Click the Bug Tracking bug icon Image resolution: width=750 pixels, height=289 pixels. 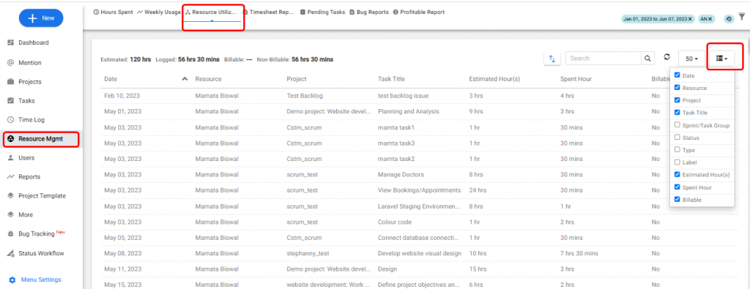click(10, 234)
